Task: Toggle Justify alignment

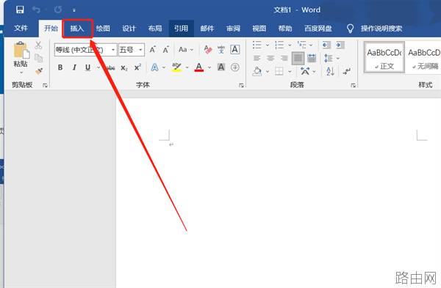Action: (298, 59)
